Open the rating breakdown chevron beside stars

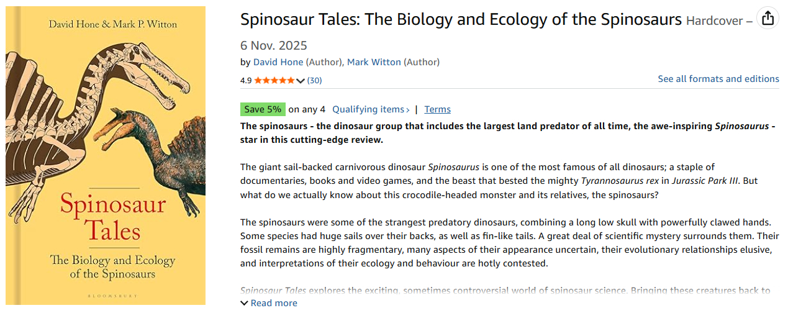pos(301,81)
